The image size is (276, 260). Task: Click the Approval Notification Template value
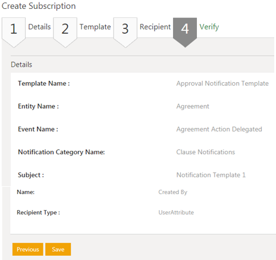coord(222,83)
